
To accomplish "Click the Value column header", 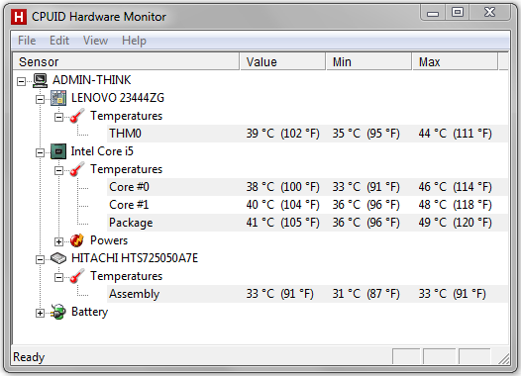I will (282, 61).
